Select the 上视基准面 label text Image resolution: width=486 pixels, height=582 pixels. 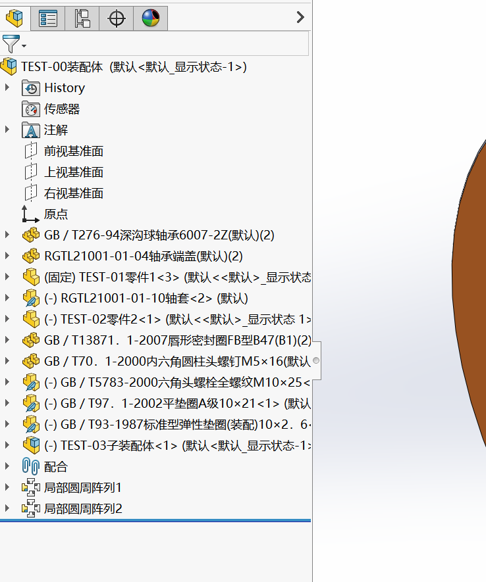pyautogui.click(x=74, y=172)
